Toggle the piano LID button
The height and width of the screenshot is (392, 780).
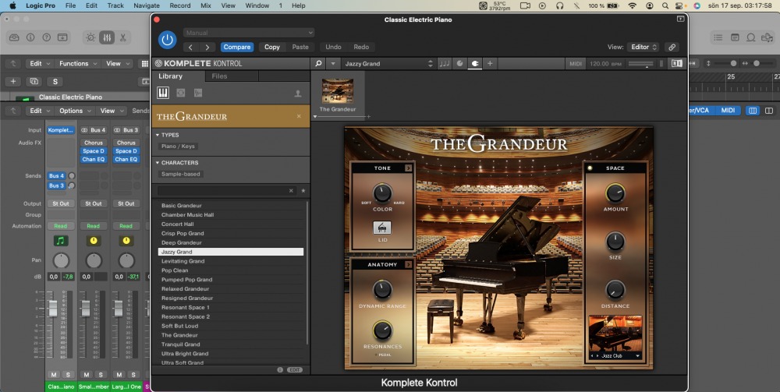click(x=382, y=228)
